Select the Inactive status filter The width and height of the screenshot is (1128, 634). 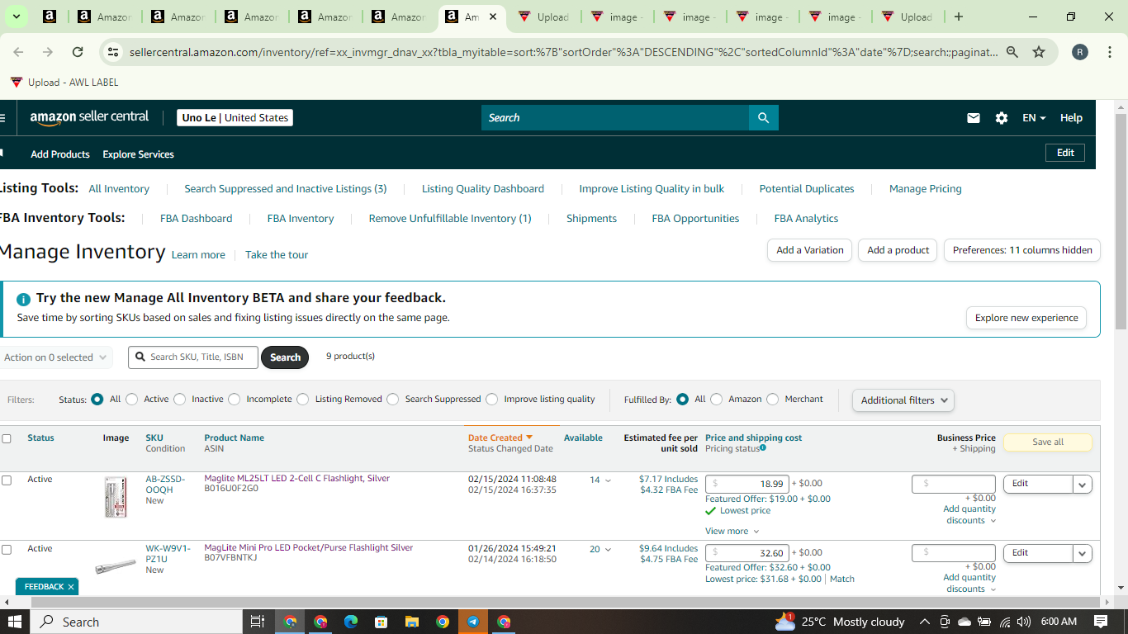point(180,400)
